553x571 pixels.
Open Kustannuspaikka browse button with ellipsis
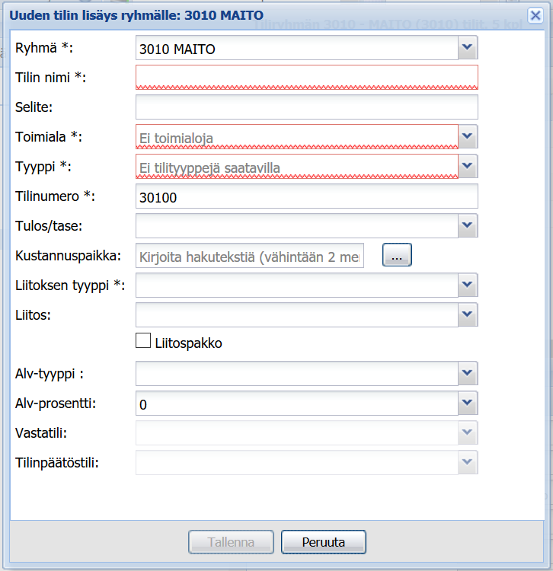click(x=397, y=256)
